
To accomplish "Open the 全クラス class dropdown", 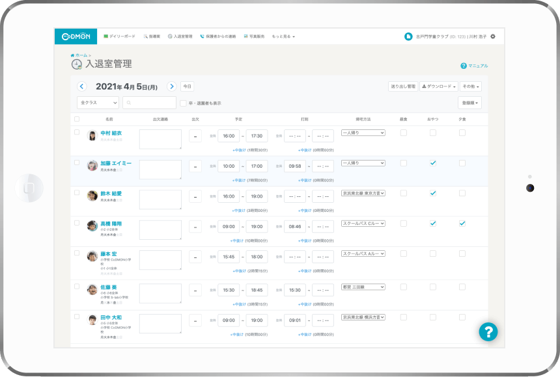I will pos(98,103).
